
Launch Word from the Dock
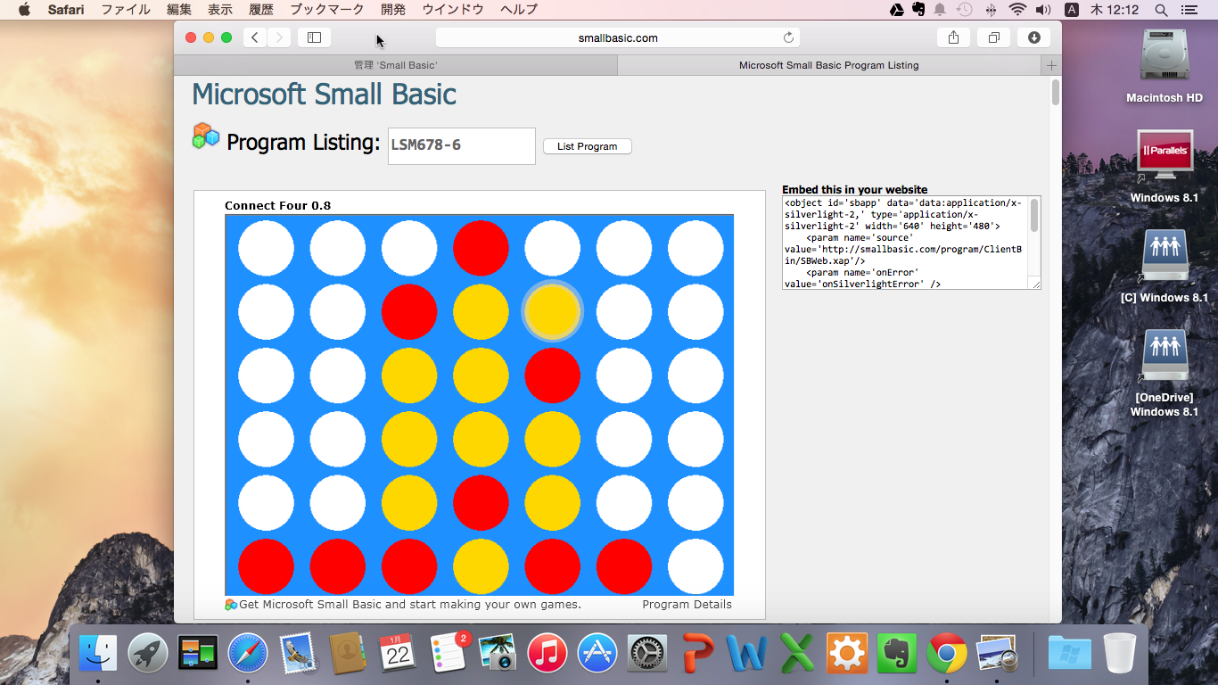click(x=747, y=654)
